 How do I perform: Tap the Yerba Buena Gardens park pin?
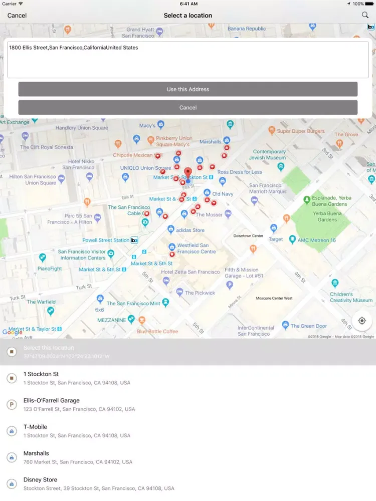pyautogui.click(x=307, y=200)
